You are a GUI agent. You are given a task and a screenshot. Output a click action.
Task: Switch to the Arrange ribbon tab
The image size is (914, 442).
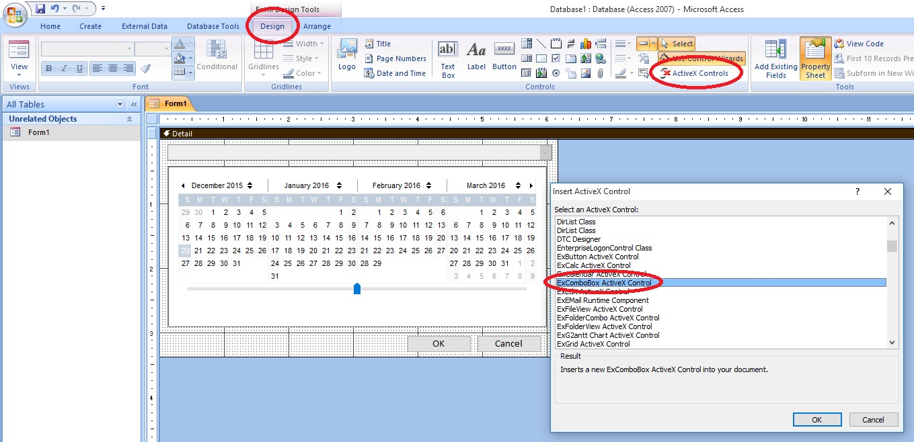[317, 26]
